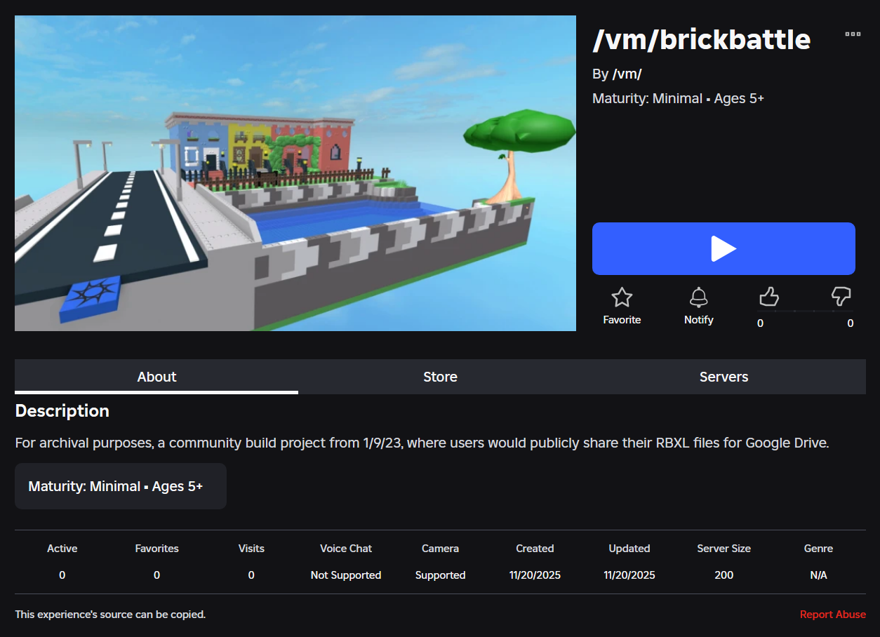Click the Active stat label

click(62, 549)
